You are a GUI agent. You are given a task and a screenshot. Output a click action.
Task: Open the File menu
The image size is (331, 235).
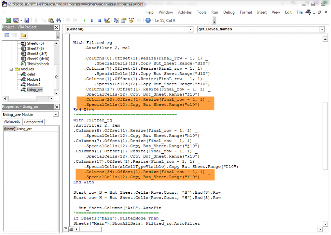pos(300,12)
